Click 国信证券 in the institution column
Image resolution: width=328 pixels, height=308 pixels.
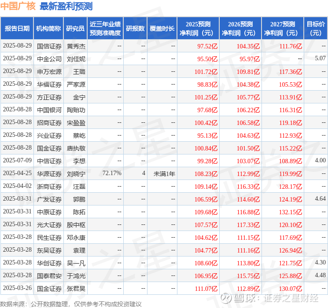[49, 46]
